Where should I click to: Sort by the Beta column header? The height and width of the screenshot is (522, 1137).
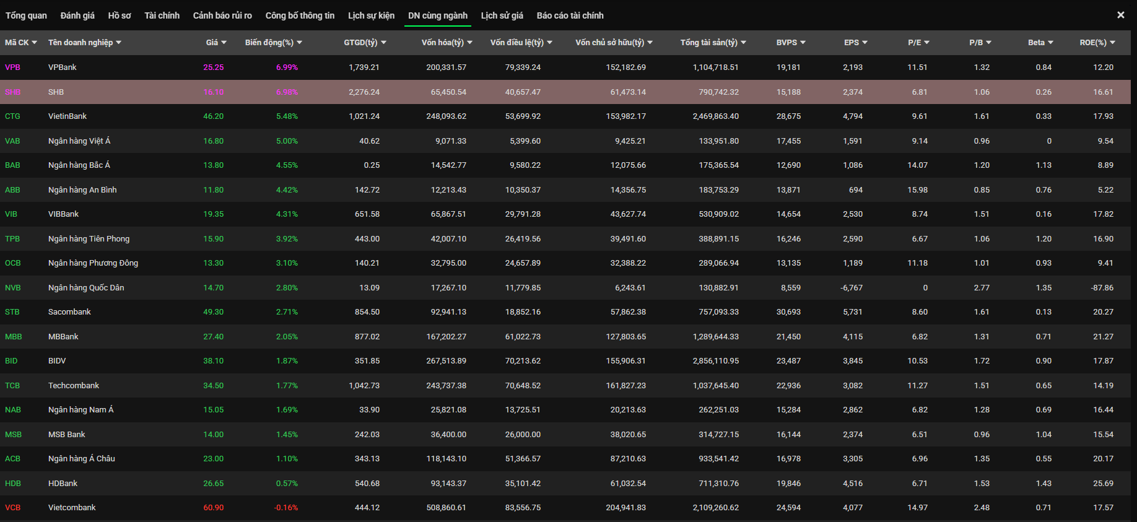click(x=1040, y=43)
